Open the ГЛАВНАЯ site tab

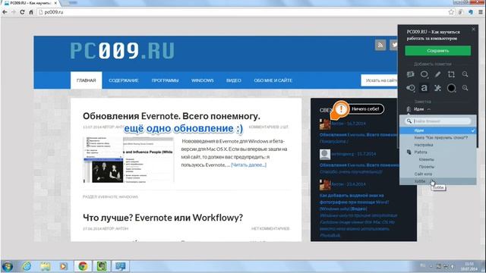tap(86, 80)
